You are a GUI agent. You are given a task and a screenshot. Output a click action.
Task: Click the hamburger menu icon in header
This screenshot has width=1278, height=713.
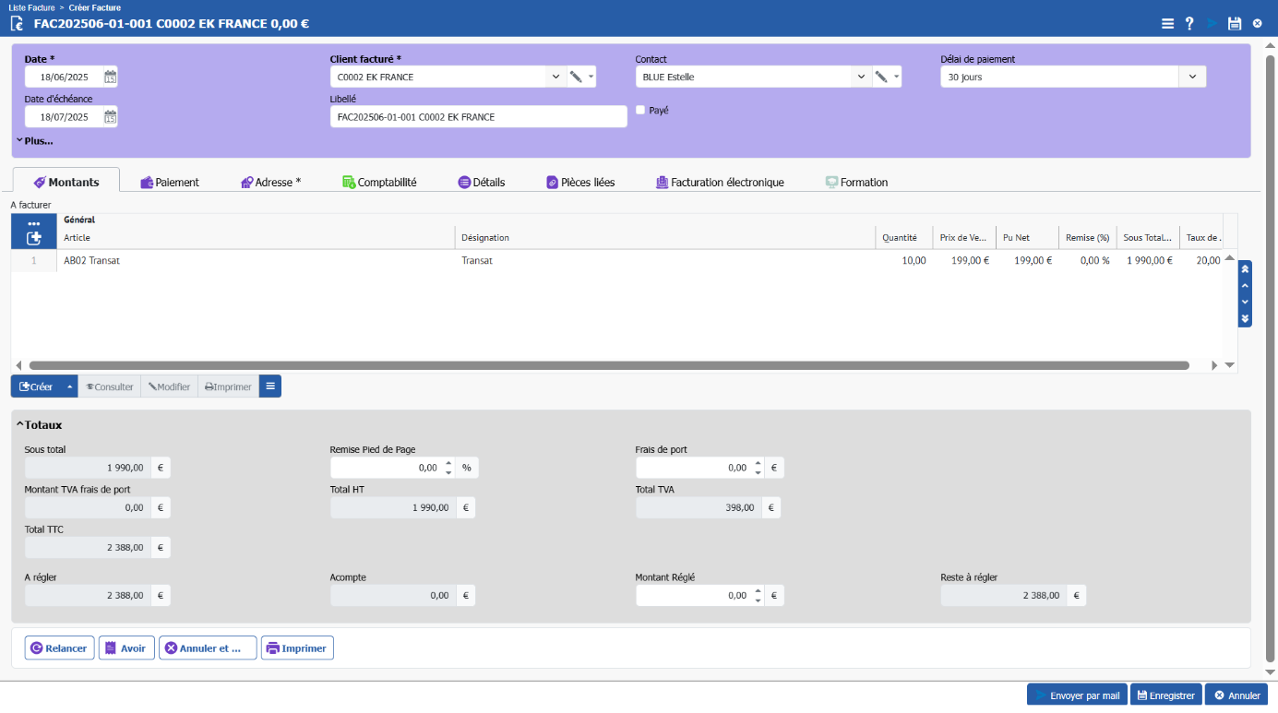(x=1167, y=24)
